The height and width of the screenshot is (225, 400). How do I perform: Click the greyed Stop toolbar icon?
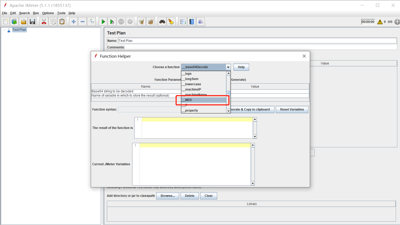click(x=121, y=22)
